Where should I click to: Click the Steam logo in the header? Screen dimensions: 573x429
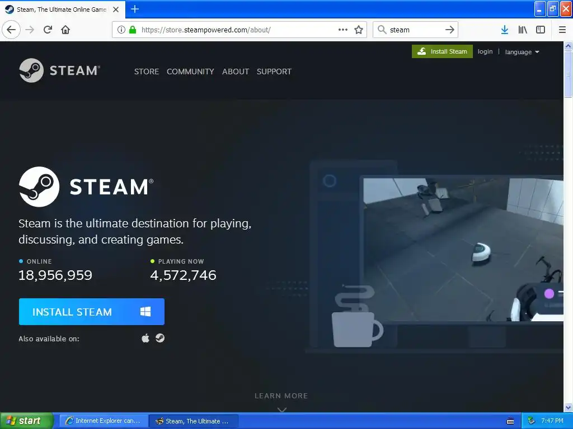pyautogui.click(x=59, y=70)
